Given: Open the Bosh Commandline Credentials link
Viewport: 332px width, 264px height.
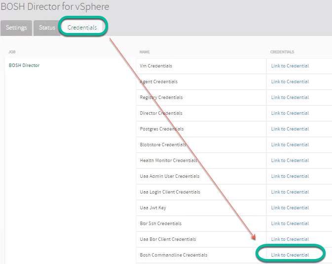Looking at the screenshot, I should coord(290,255).
